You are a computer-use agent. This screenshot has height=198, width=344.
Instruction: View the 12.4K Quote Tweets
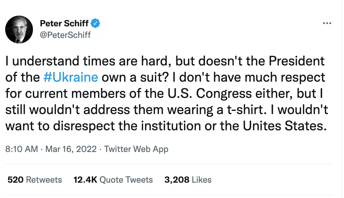point(113,180)
